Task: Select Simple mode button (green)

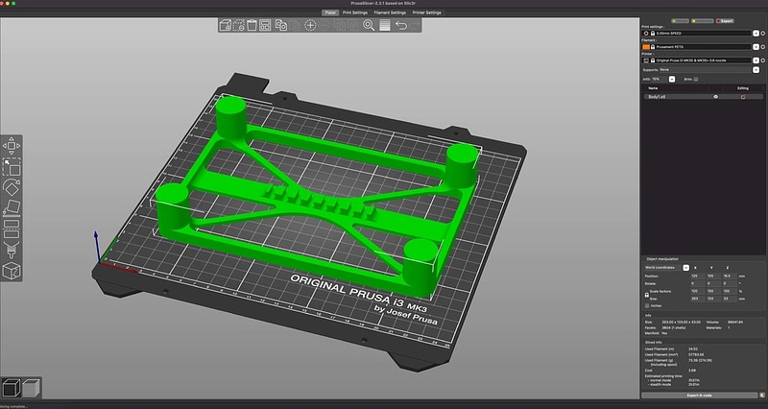Action: pyautogui.click(x=680, y=21)
